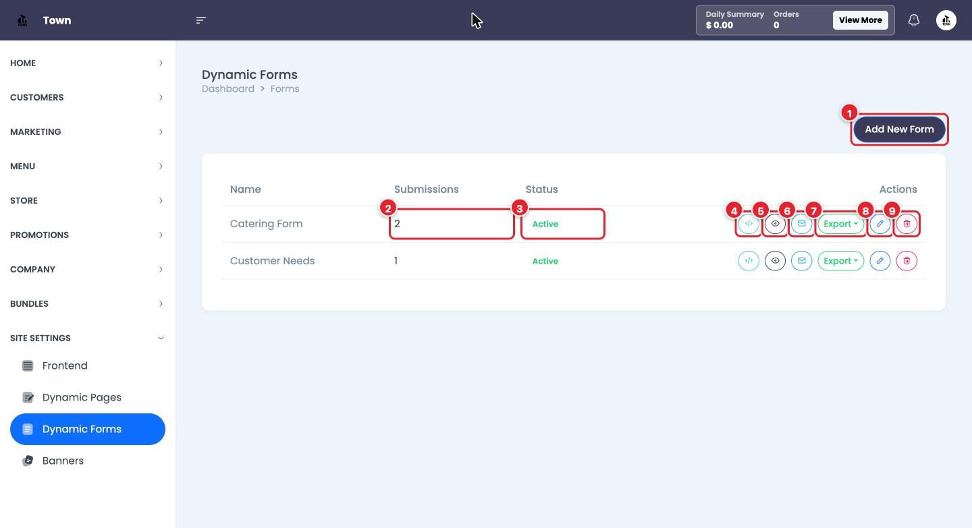Image resolution: width=972 pixels, height=528 pixels.
Task: Click the Town logo icon
Action: click(22, 20)
